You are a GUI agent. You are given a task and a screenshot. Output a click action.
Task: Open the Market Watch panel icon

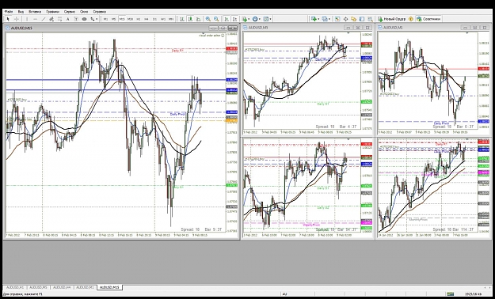[337, 19]
